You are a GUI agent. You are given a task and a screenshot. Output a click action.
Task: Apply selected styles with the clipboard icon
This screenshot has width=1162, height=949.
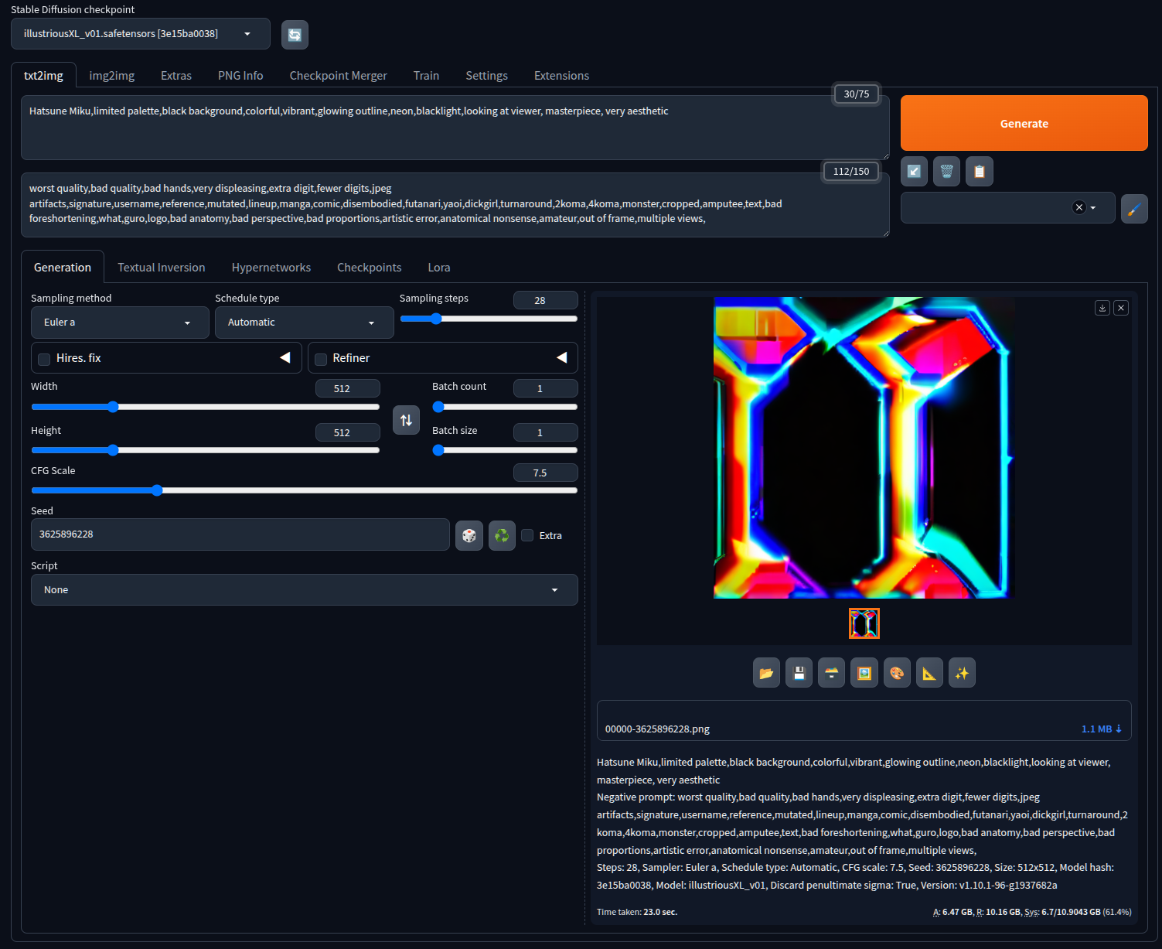pyautogui.click(x=980, y=172)
